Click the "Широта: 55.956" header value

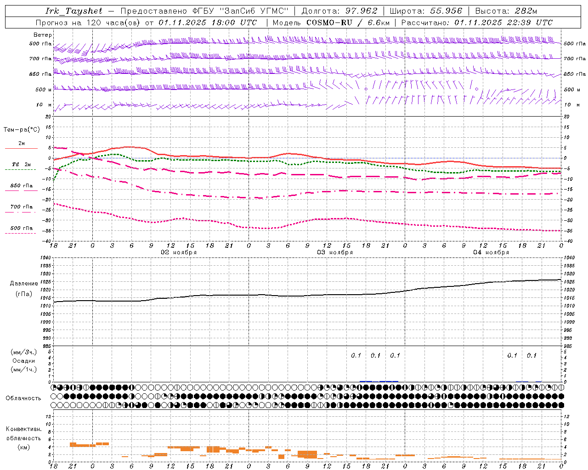(x=425, y=11)
